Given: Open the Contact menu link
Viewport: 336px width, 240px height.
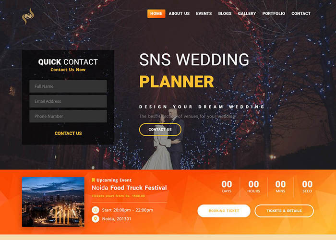Looking at the screenshot, I should [301, 13].
